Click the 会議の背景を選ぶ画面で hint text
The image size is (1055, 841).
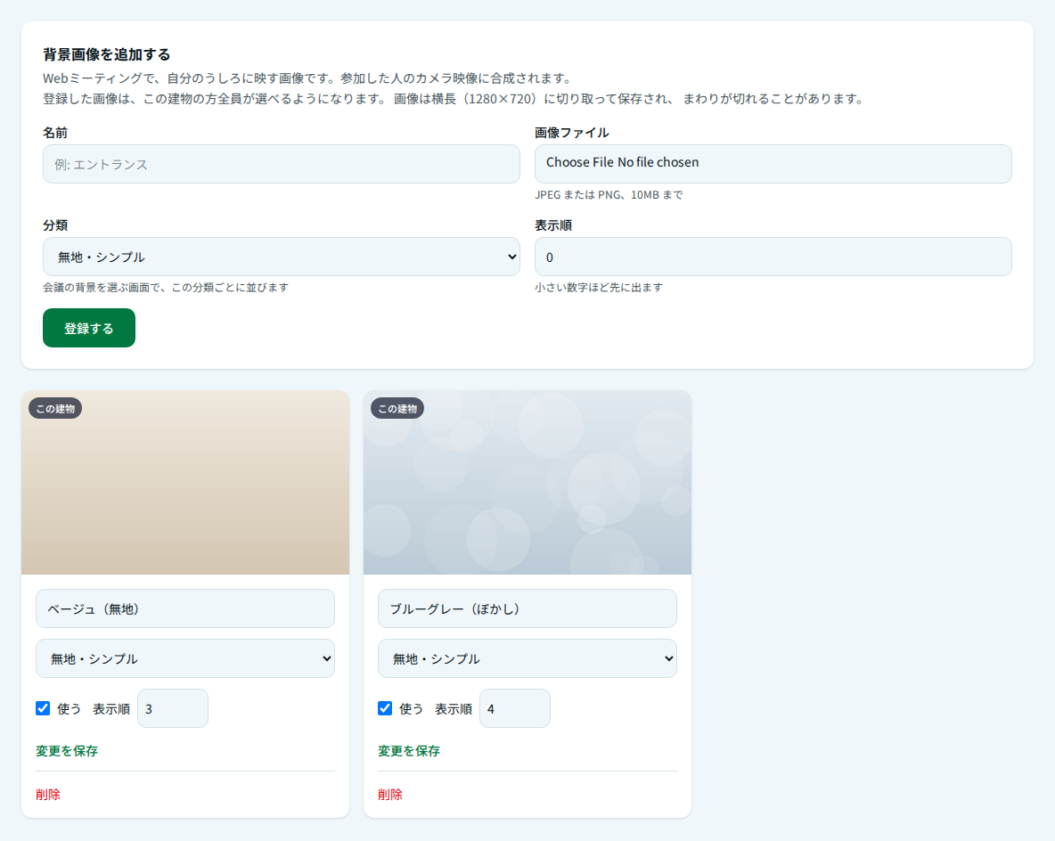click(166, 287)
